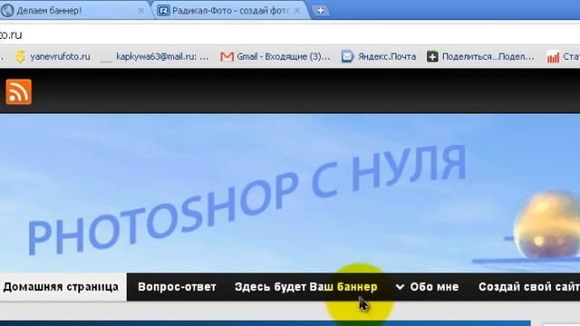Click the yanevrufoto.ru bookmark favicon
This screenshot has width=580, height=326.
[x=20, y=56]
